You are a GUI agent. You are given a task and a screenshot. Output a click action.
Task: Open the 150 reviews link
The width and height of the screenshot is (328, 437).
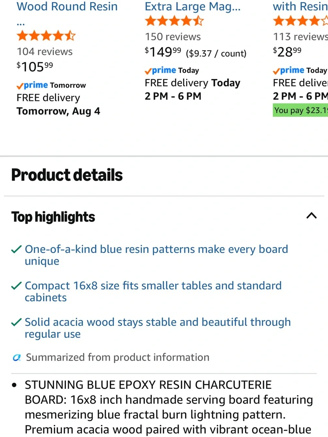click(x=173, y=37)
